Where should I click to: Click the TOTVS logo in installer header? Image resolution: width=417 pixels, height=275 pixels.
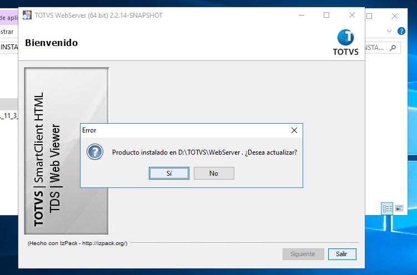click(345, 43)
